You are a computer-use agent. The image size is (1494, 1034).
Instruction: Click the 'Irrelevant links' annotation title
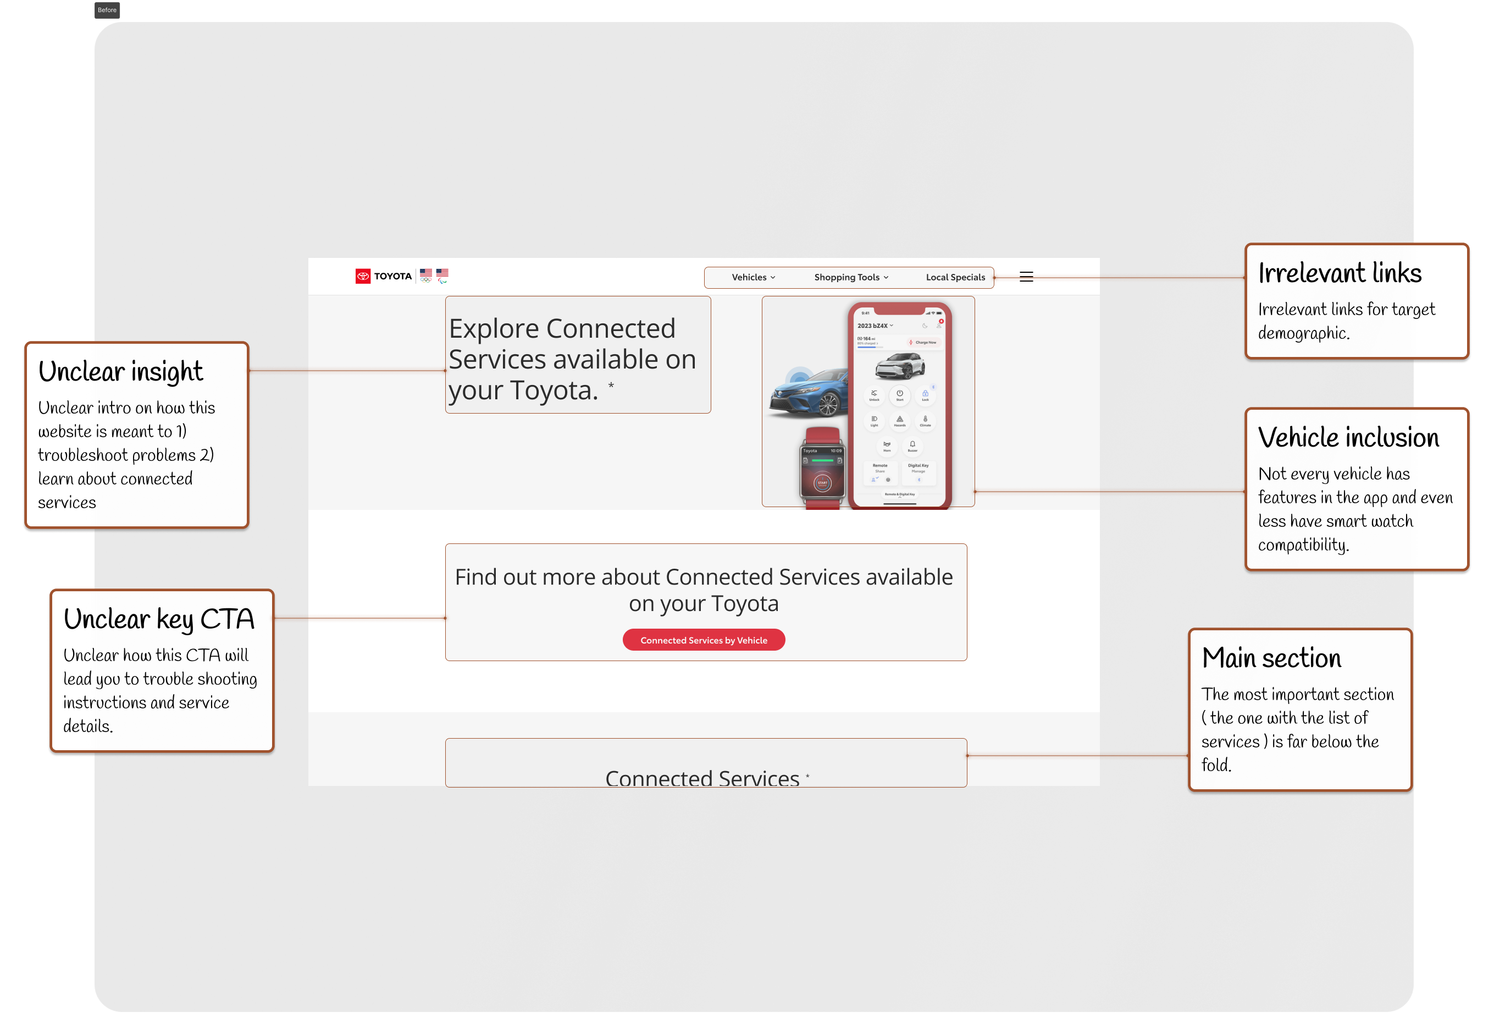click(1340, 273)
